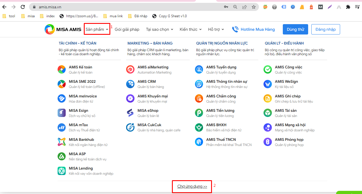362x194 pixels.
Task: Click the TÀI CHÍNH - KẾ TOÁN heading
Action: pos(77,43)
